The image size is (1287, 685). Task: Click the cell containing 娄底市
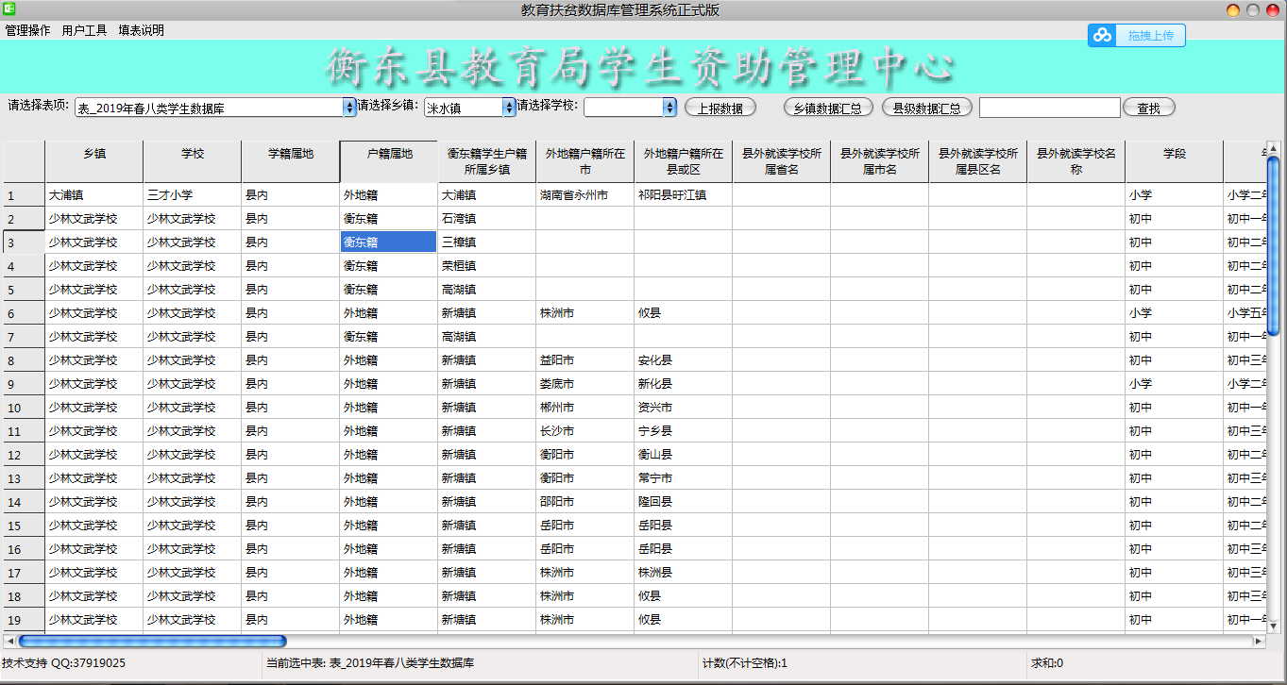click(585, 384)
